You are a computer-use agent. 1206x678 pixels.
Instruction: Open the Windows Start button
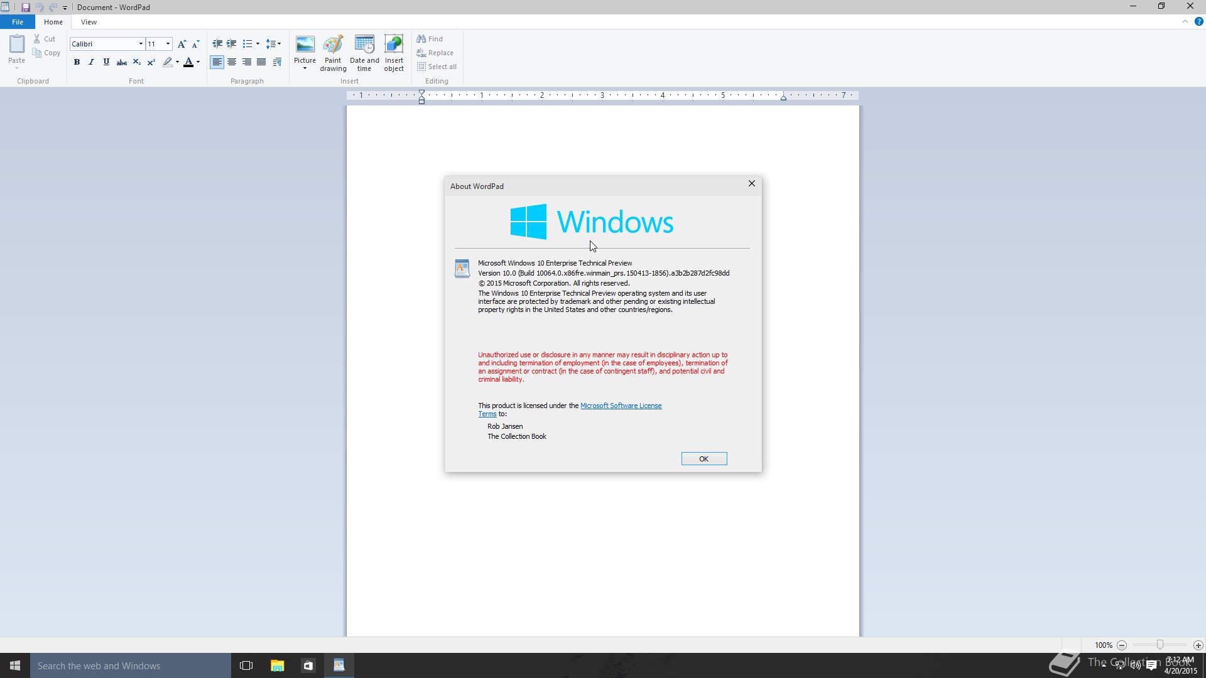click(15, 665)
